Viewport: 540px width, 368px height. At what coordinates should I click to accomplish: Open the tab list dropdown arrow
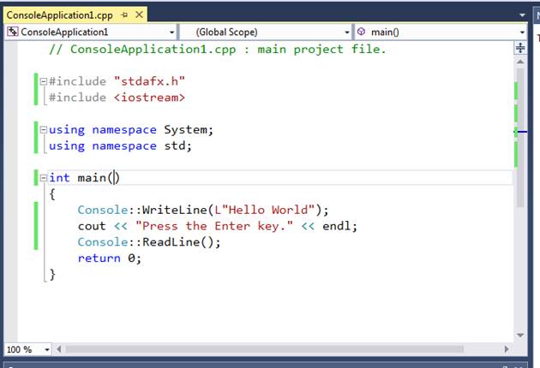(522, 15)
